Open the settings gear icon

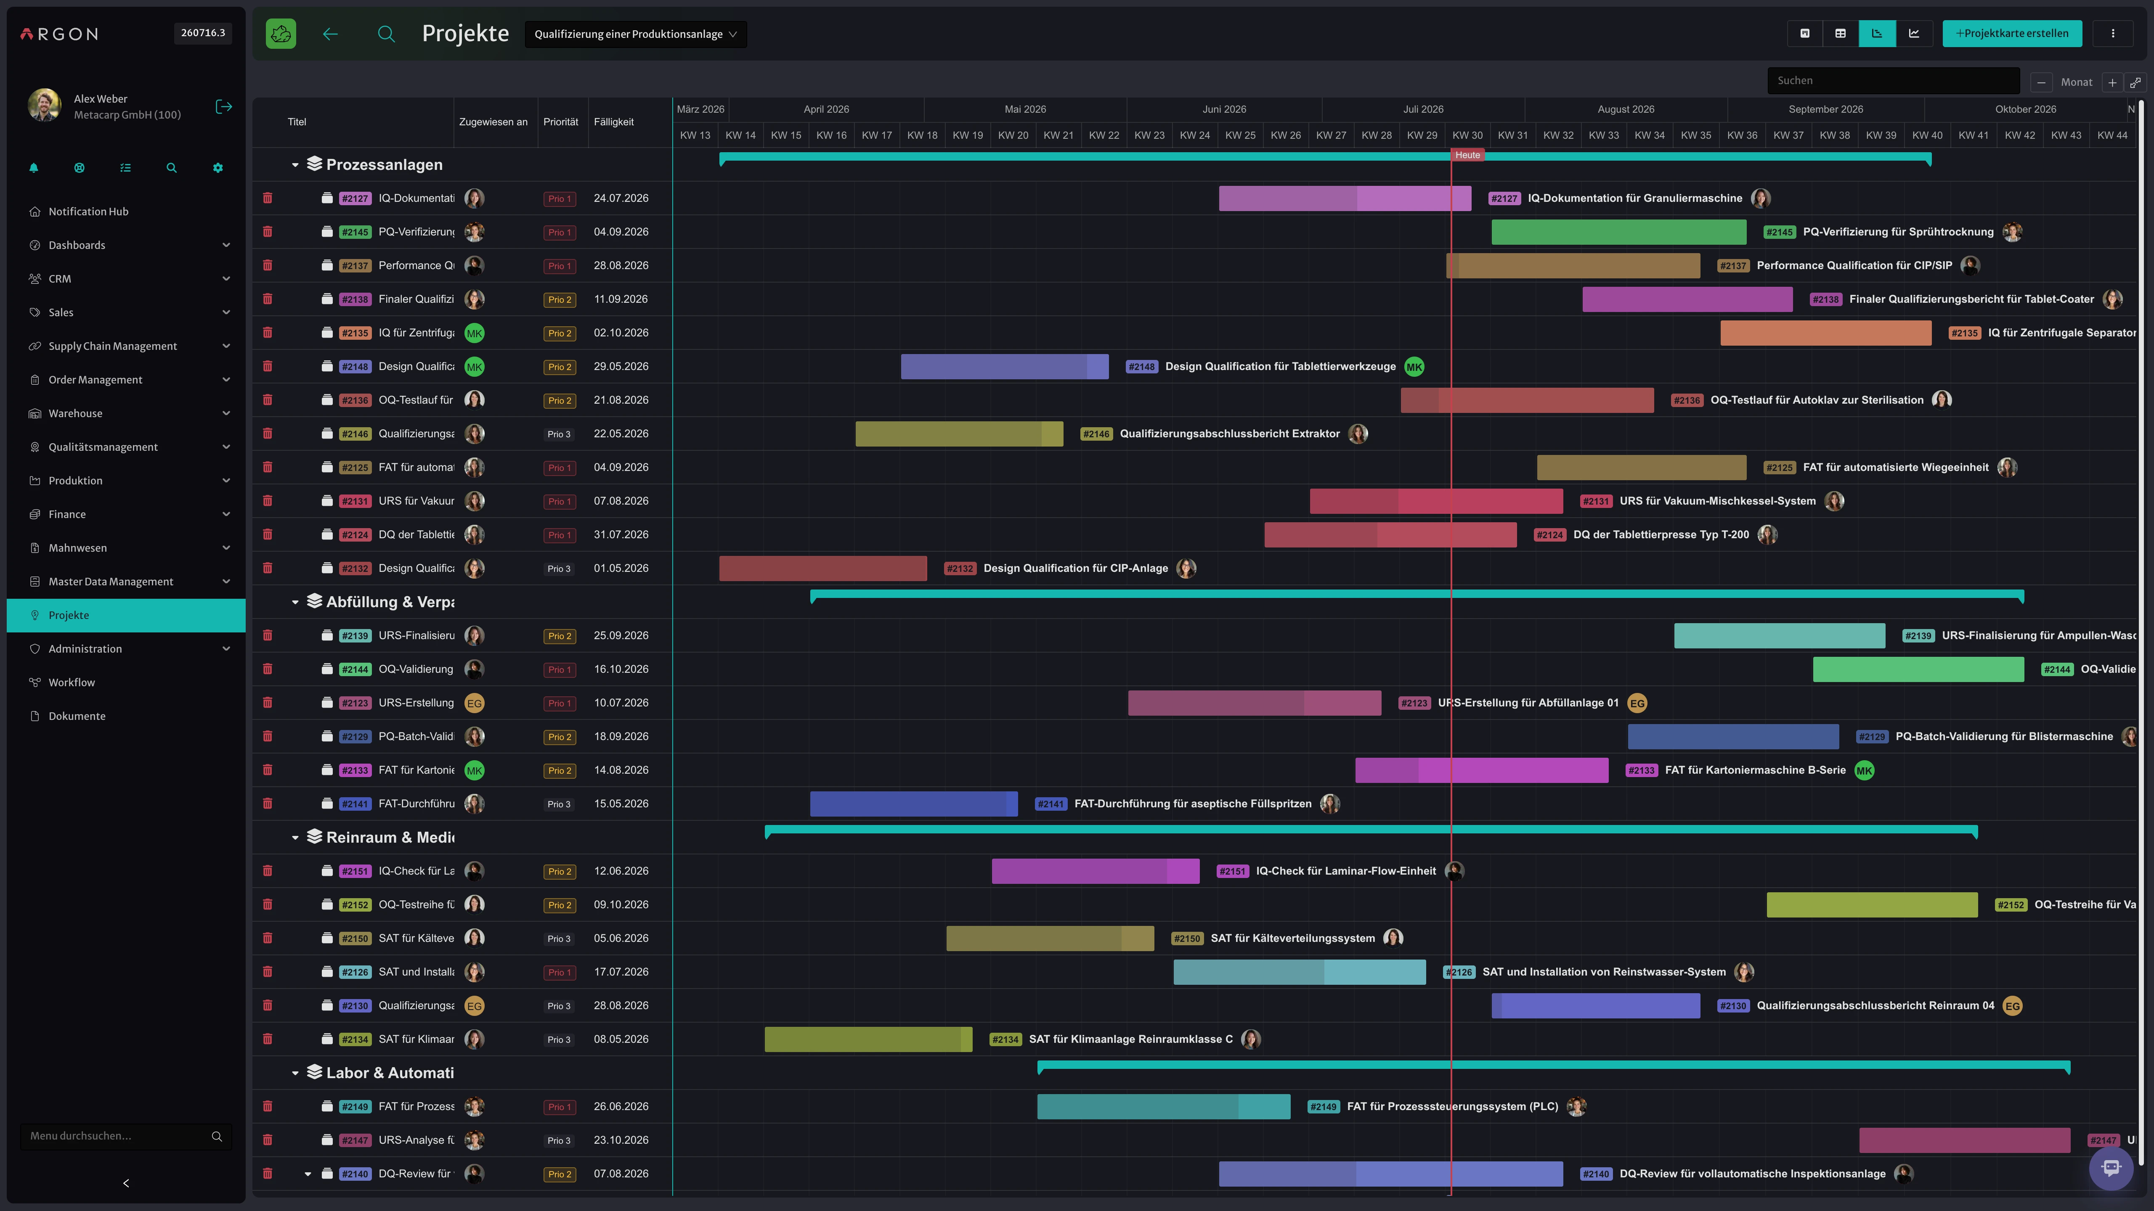tap(218, 168)
